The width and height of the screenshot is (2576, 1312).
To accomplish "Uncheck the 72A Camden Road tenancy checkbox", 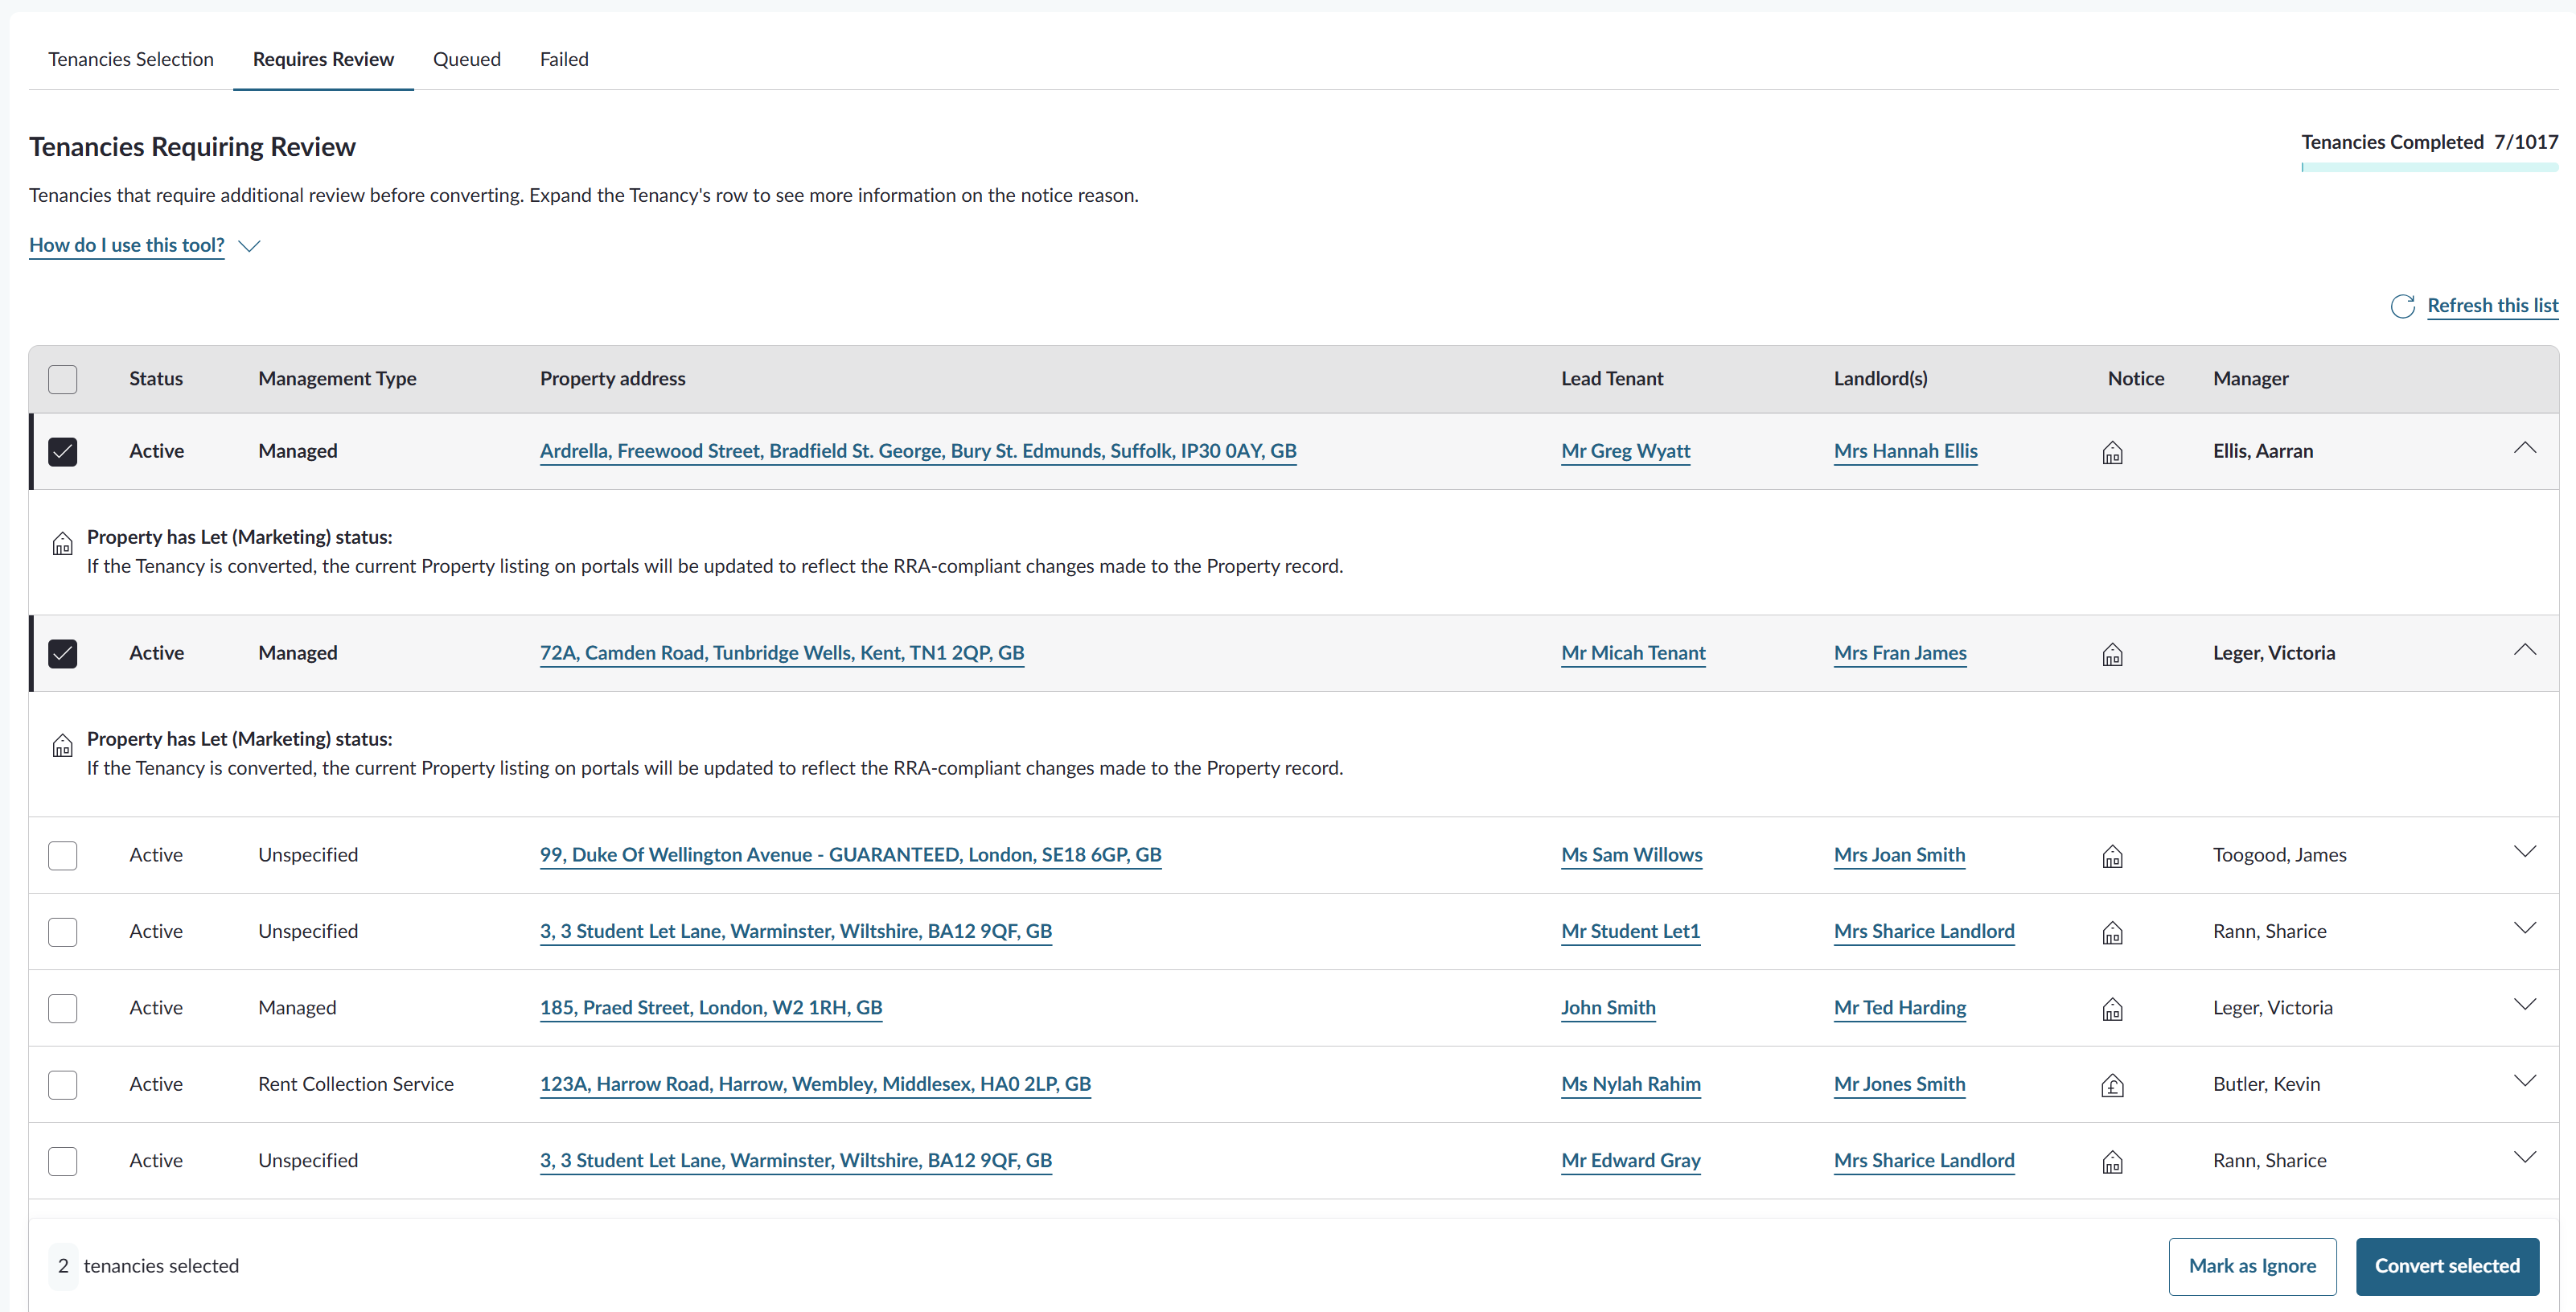I will coord(63,654).
